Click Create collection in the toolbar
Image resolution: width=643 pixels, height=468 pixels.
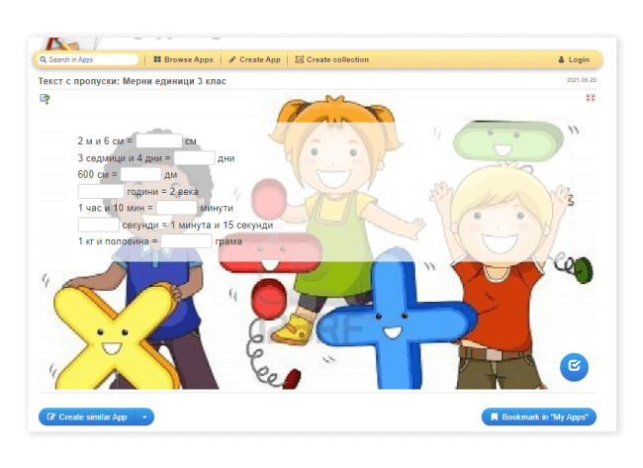(331, 59)
